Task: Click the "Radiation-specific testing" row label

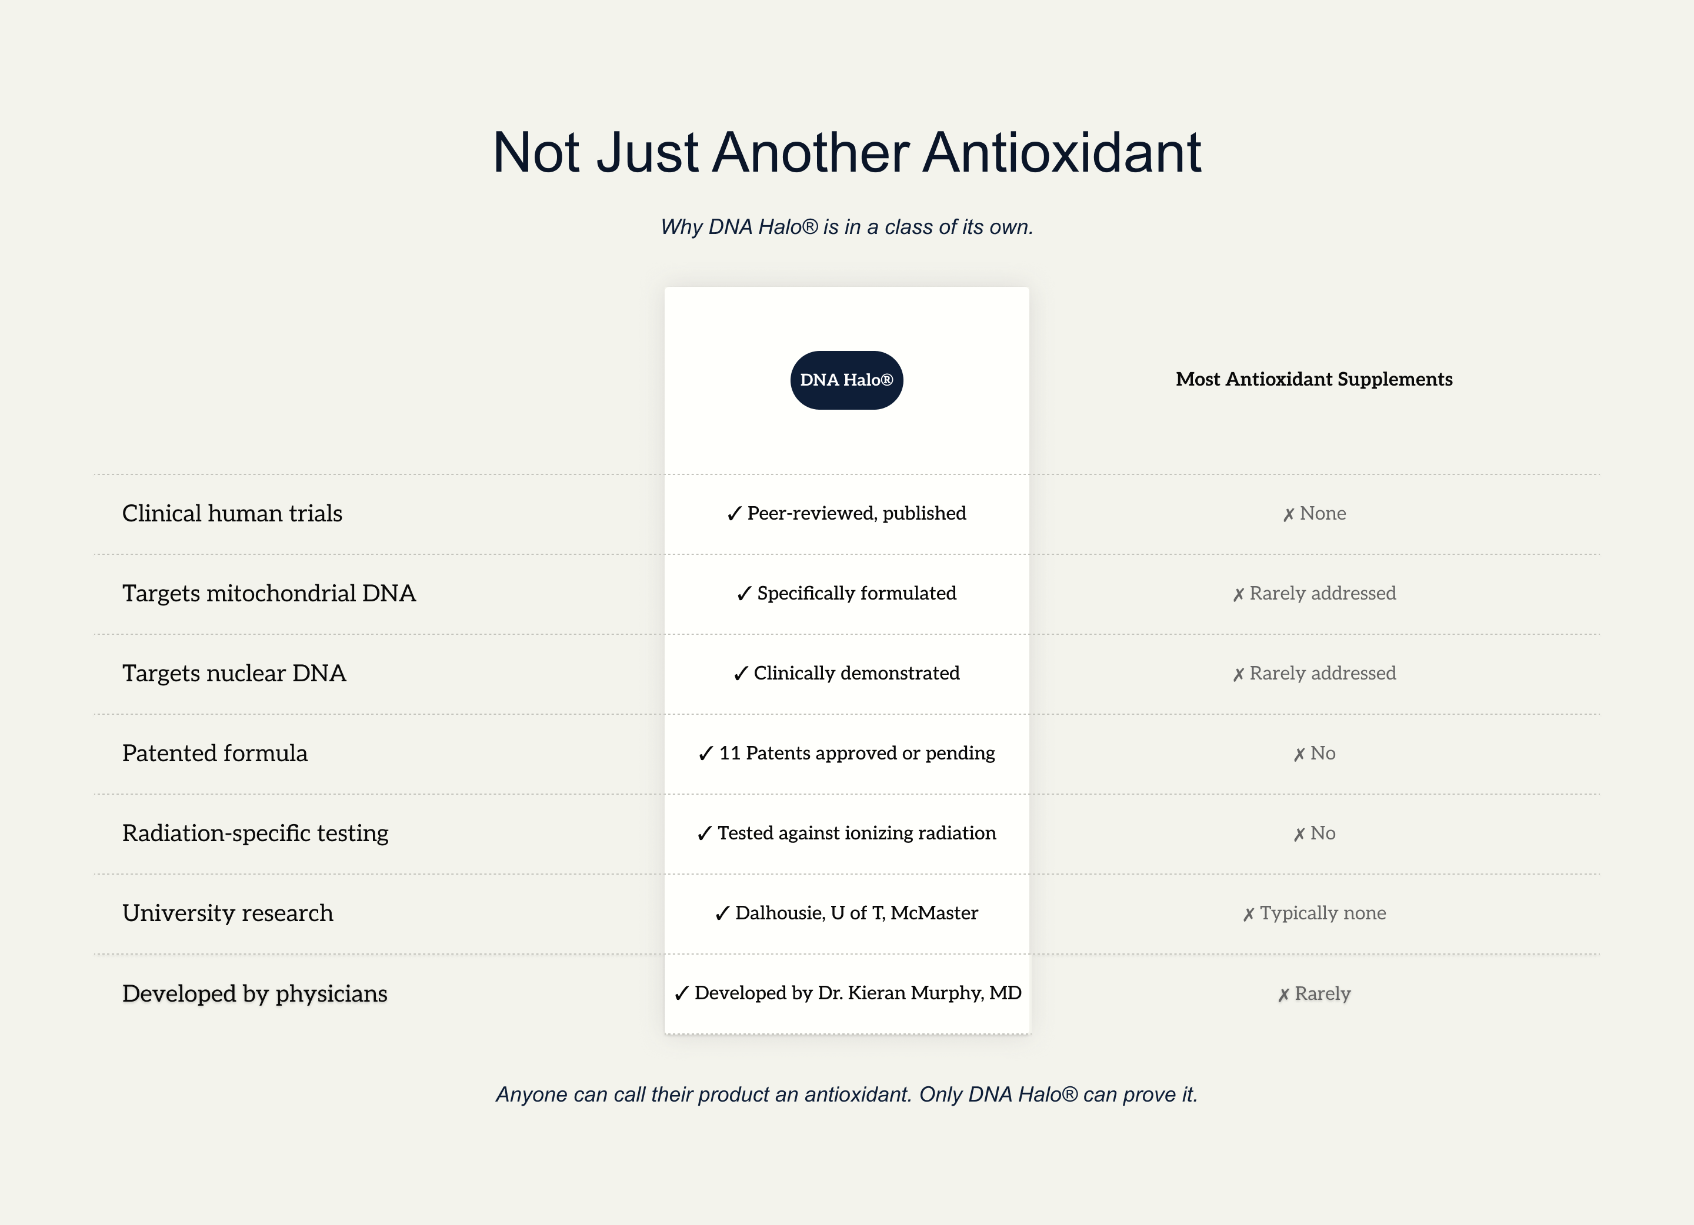Action: 255,833
